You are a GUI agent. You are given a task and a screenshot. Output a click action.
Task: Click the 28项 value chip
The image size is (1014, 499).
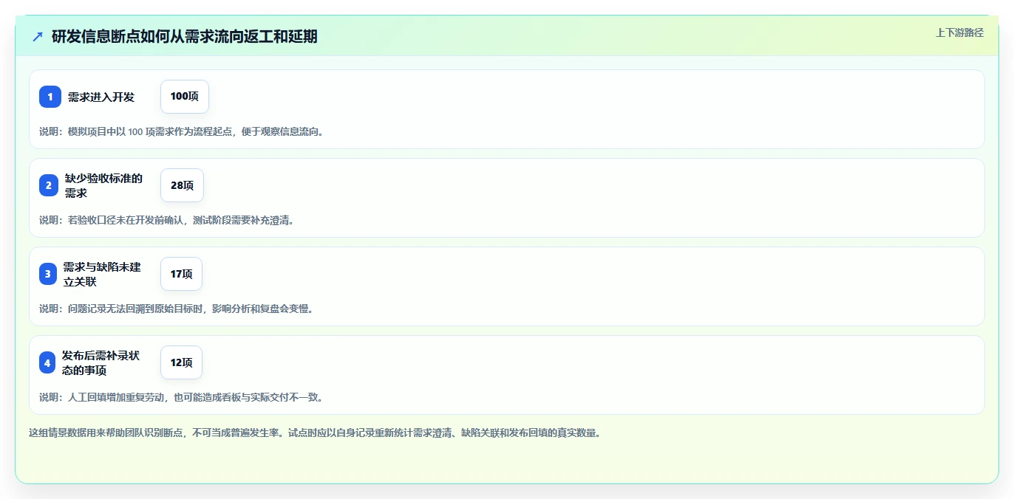pyautogui.click(x=182, y=185)
